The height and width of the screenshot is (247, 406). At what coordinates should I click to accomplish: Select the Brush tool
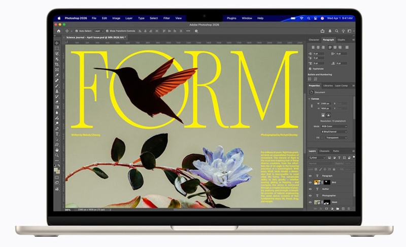click(57, 86)
